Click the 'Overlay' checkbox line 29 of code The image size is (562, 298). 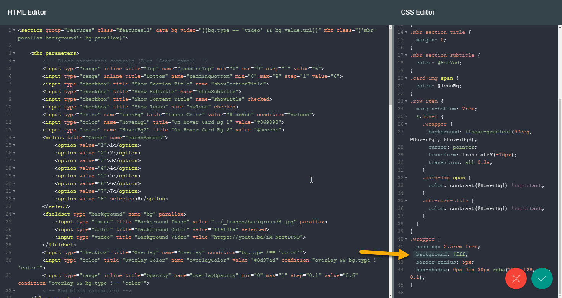click(174, 252)
